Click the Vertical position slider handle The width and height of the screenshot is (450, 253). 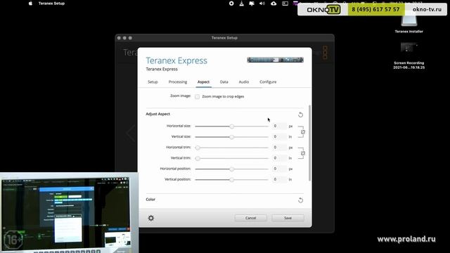(231, 180)
